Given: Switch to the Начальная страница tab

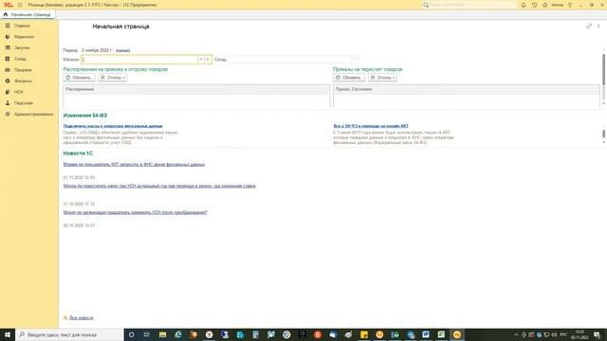Looking at the screenshot, I should 28,15.
